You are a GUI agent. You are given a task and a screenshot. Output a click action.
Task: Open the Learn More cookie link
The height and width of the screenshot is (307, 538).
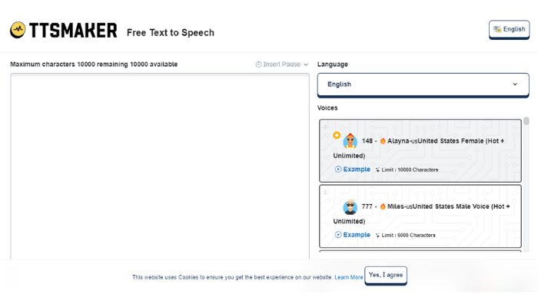[349, 277]
